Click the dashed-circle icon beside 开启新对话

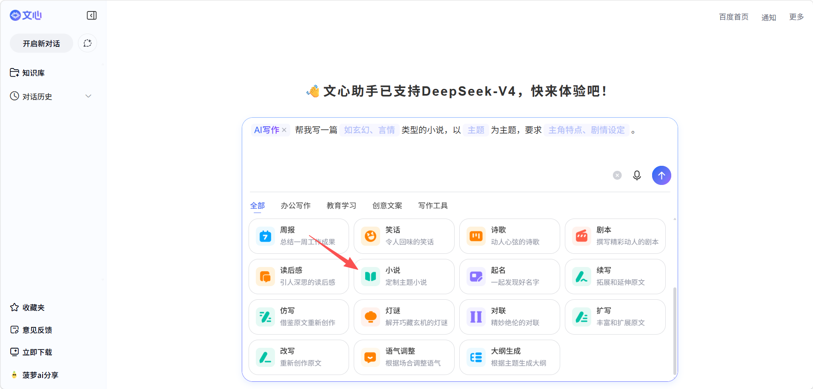88,43
